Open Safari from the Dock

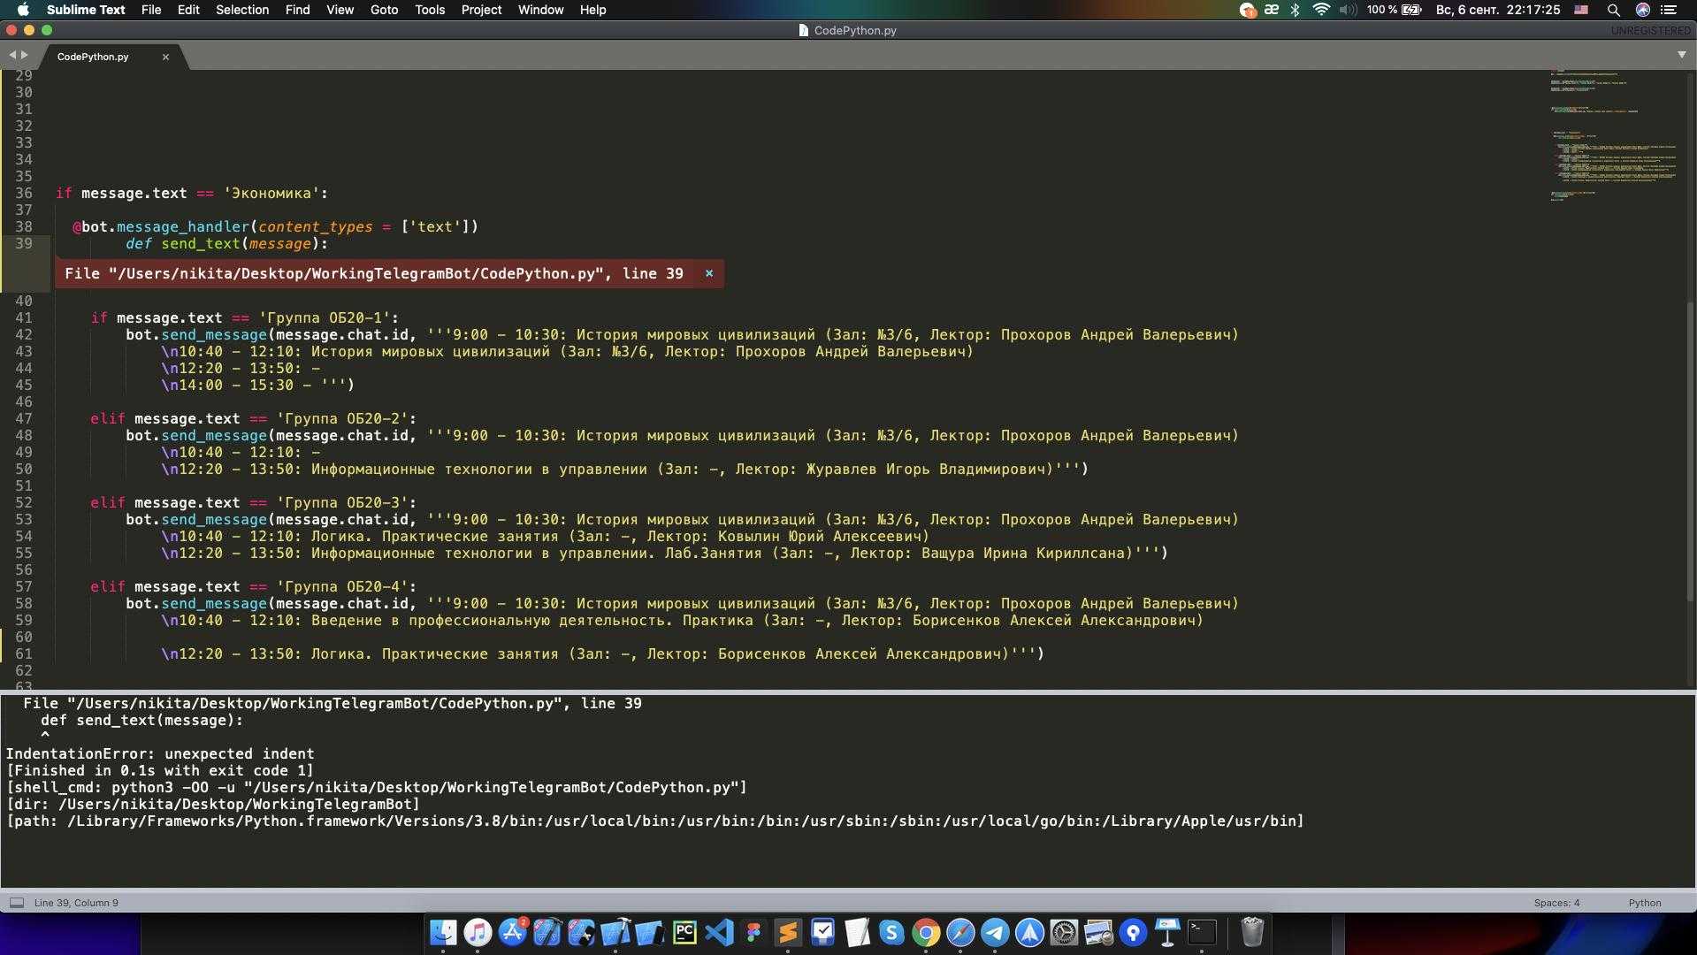coord(960,932)
